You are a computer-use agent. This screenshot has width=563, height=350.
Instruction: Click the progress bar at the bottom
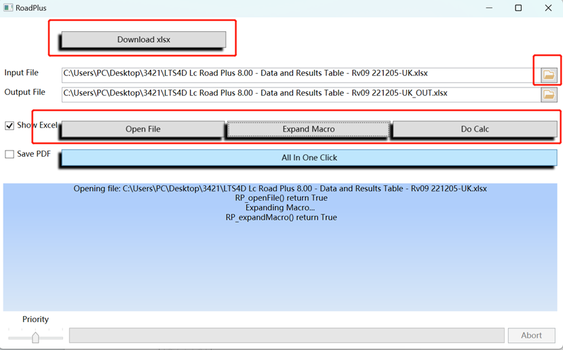(286, 335)
